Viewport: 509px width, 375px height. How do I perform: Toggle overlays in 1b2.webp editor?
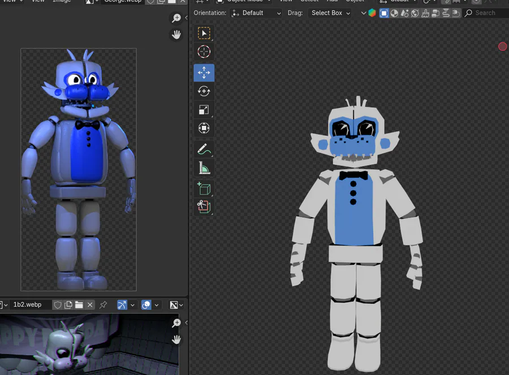coord(146,305)
